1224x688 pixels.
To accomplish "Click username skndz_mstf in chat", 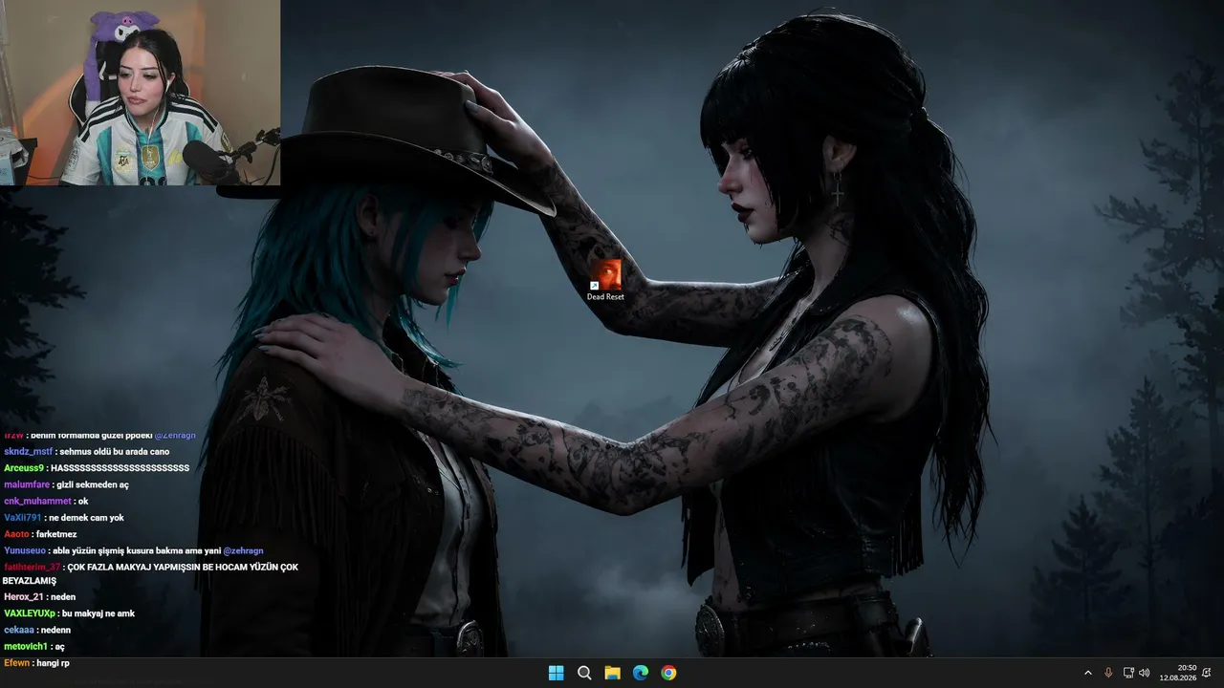I will (28, 451).
